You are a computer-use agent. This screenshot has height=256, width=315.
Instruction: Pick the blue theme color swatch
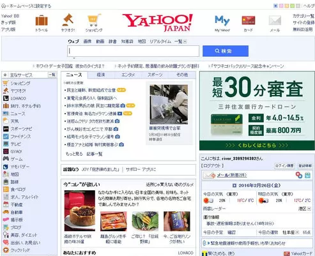tap(275, 6)
